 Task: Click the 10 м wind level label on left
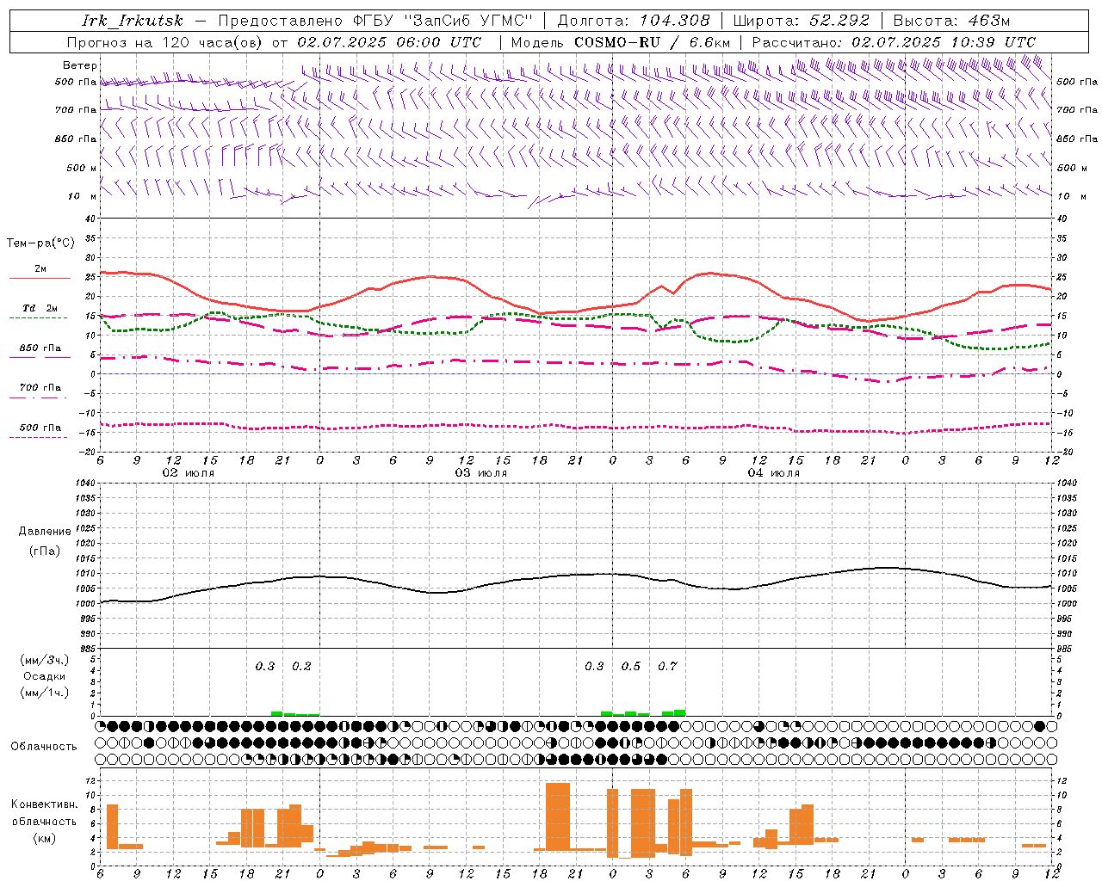coord(82,196)
